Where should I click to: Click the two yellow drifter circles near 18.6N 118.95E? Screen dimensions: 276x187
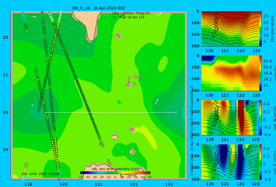pos(26,165)
